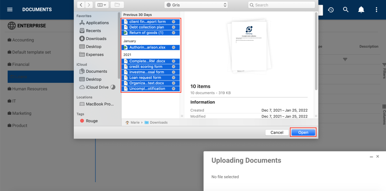This screenshot has height=191, width=386.
Task: Open the history clock icon
Action: [331, 10]
